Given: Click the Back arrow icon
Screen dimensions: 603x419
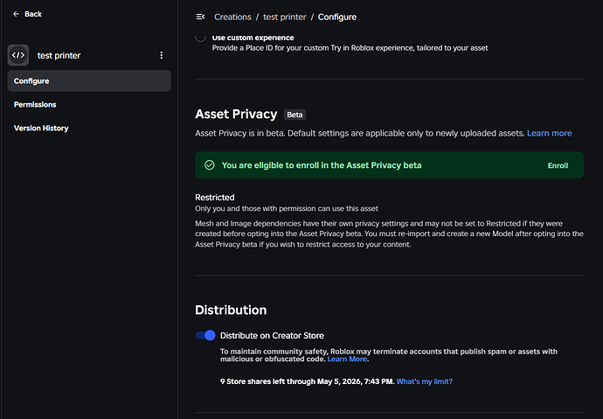Looking at the screenshot, I should (17, 15).
